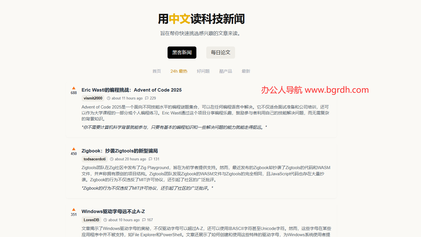Upvote the Windows drive letters story
421x237 pixels.
(x=74, y=210)
